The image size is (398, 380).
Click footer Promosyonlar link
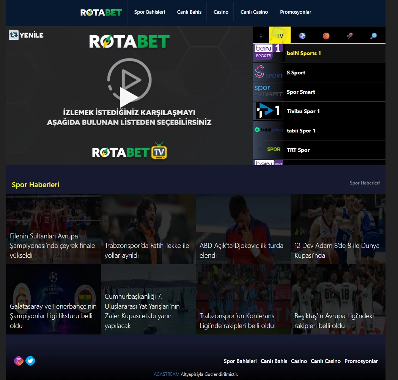pyautogui.click(x=361, y=361)
